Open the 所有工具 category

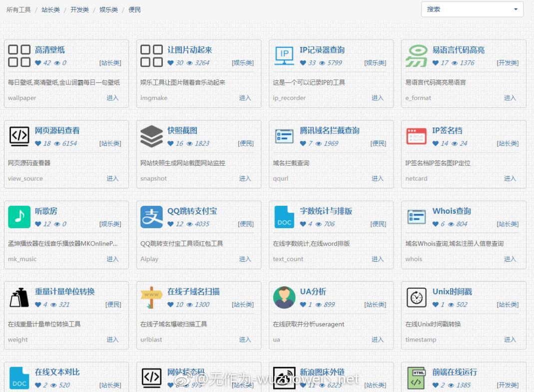[18, 9]
